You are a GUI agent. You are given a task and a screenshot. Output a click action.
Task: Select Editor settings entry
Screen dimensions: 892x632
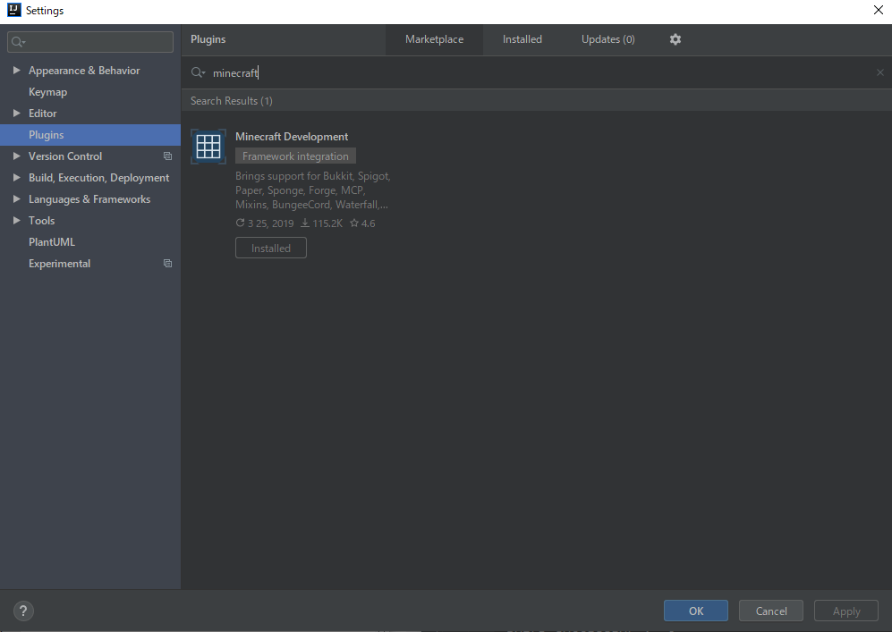(43, 114)
